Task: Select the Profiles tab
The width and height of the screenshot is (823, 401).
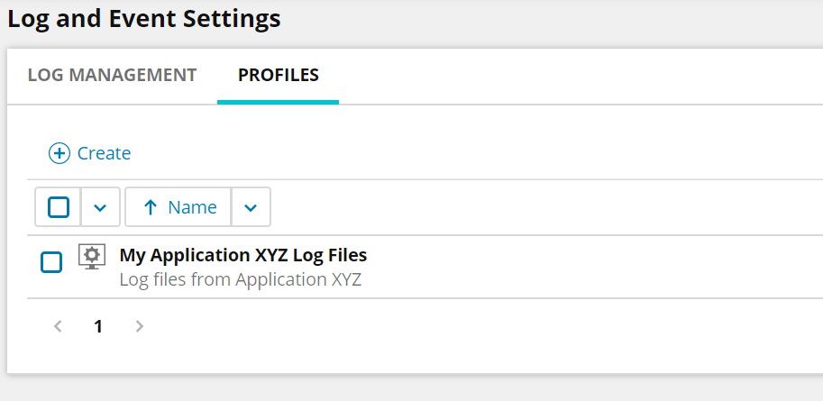Action: [x=278, y=75]
